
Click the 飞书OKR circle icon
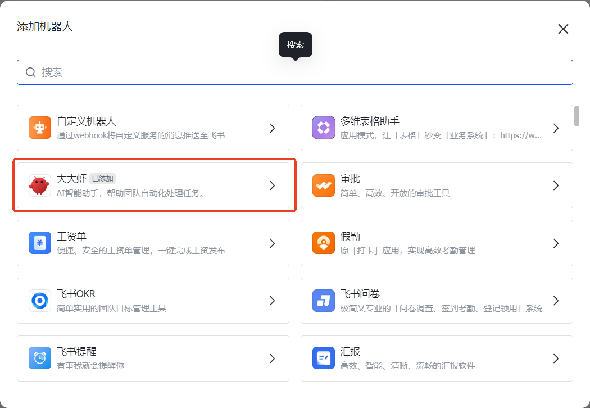[40, 300]
